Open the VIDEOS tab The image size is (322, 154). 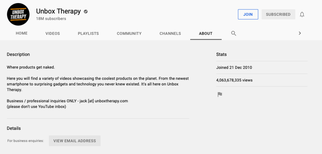(x=53, y=33)
